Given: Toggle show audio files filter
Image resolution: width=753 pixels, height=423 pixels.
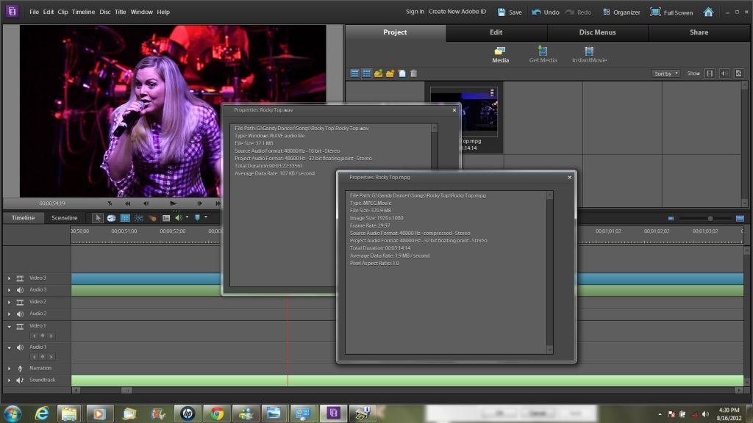Looking at the screenshot, I should point(724,73).
